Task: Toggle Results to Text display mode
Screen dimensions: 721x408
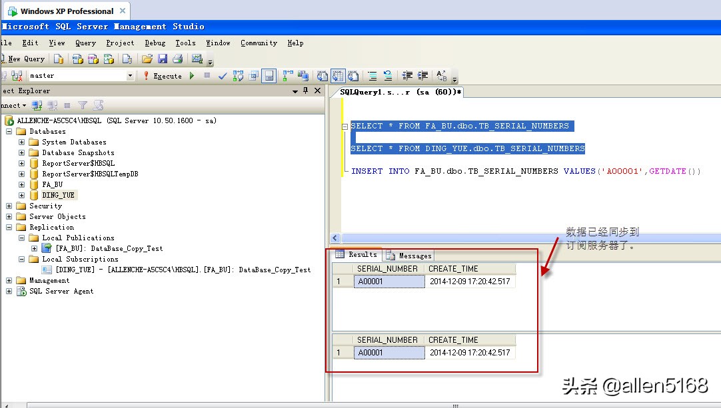Action: [321, 75]
